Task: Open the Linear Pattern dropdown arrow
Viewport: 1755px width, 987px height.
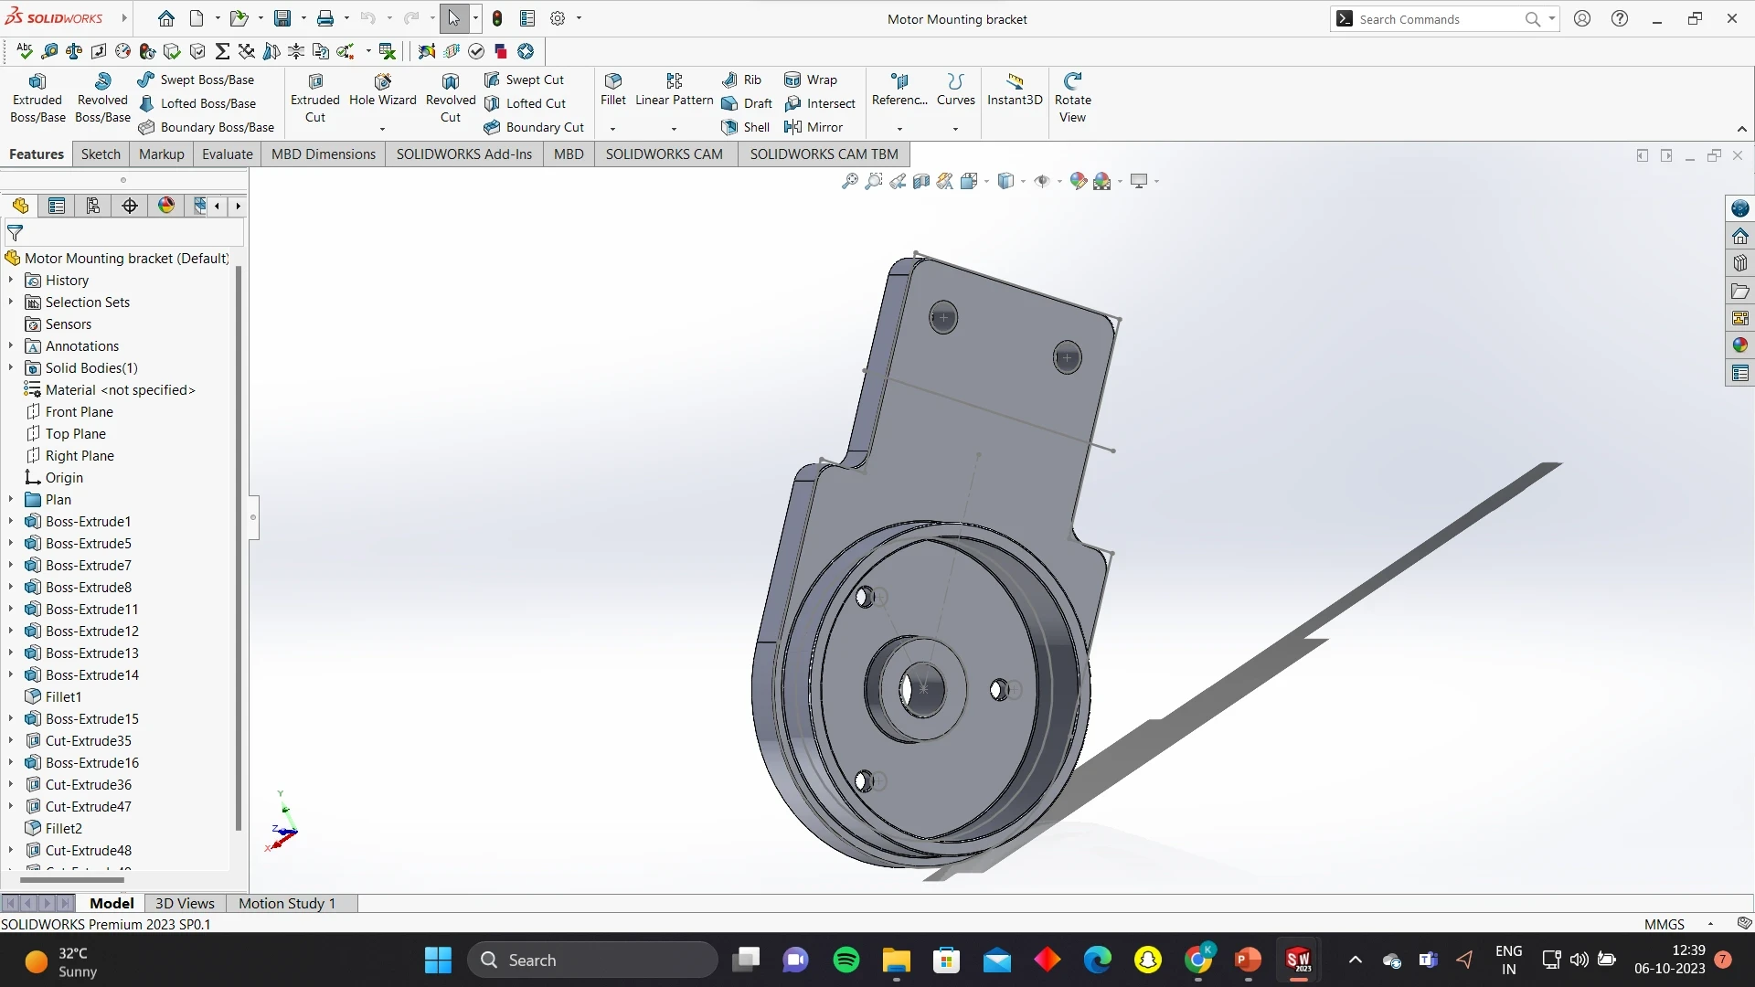Action: click(x=674, y=128)
